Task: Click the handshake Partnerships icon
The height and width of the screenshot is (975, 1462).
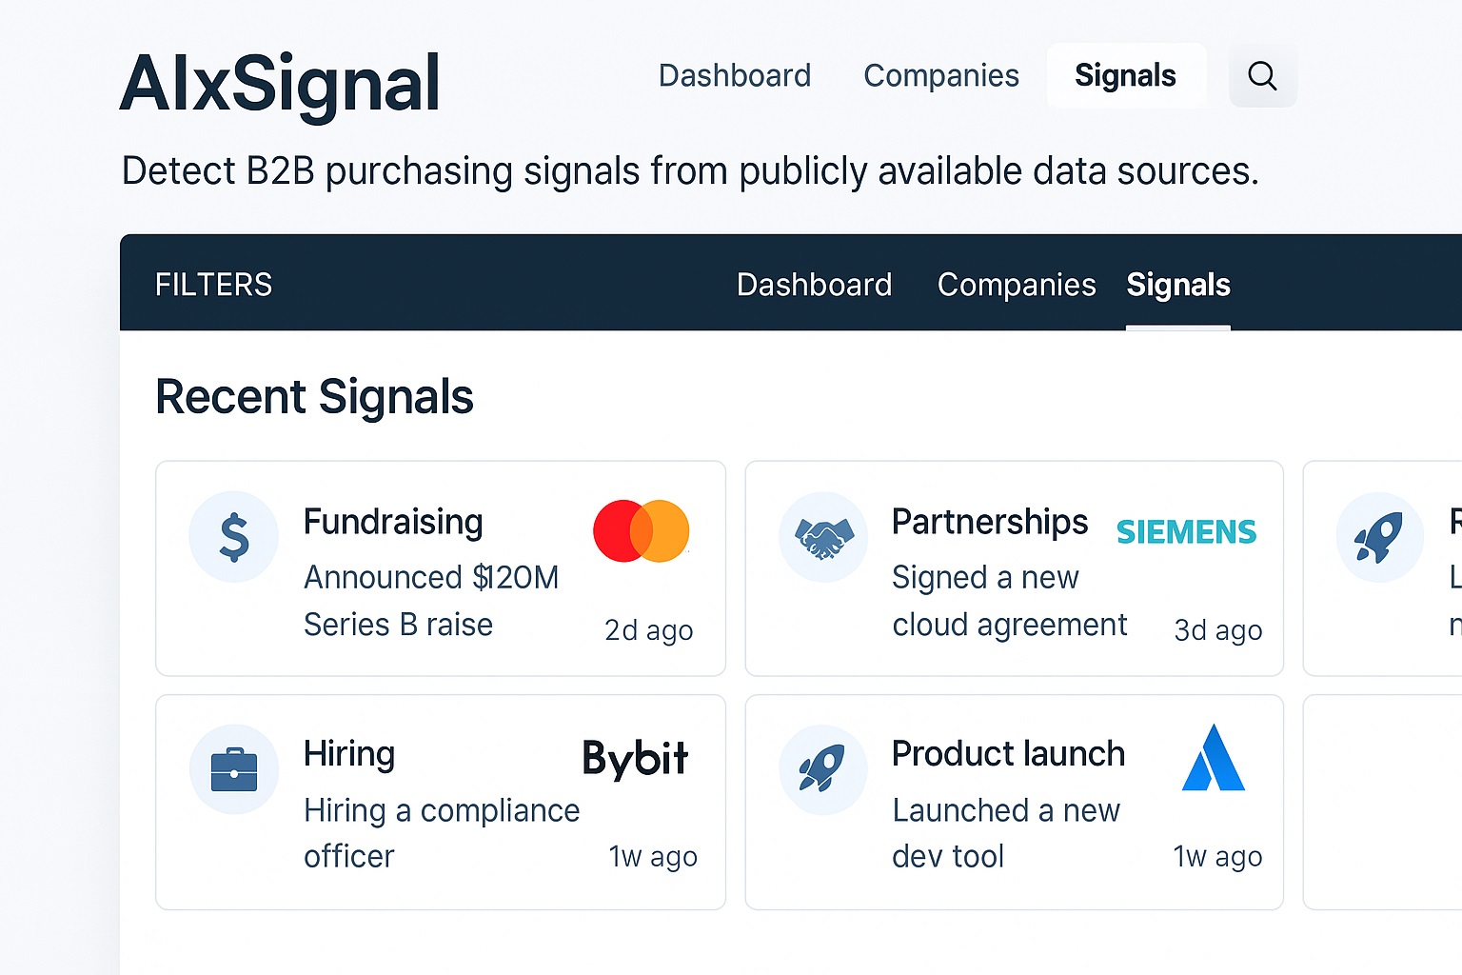Action: pyautogui.click(x=822, y=536)
